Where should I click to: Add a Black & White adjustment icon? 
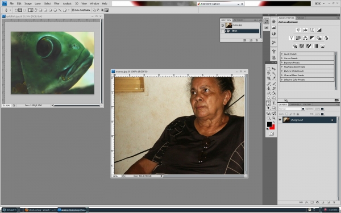[x=312, y=38]
